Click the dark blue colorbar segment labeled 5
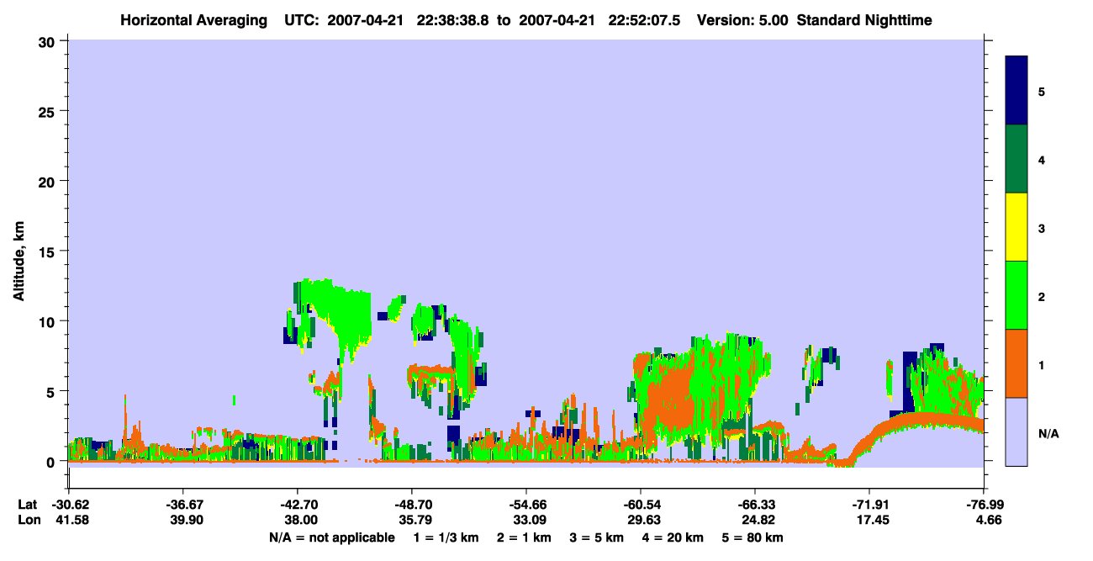The image size is (1093, 561). (1016, 90)
